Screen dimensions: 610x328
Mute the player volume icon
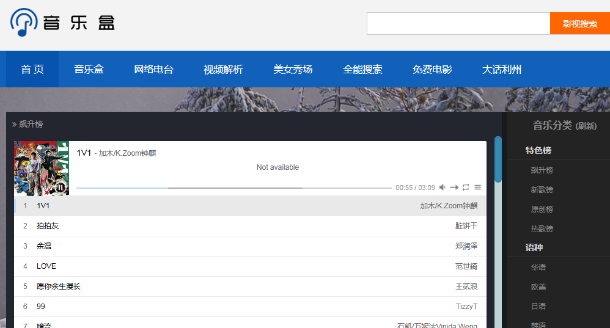pos(443,188)
